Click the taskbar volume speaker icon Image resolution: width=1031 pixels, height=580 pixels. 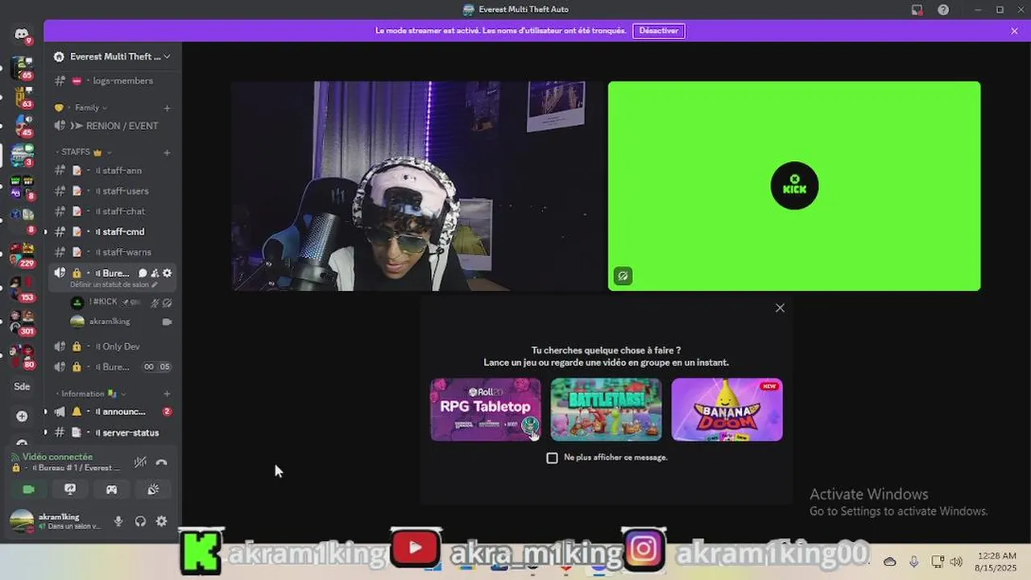(x=957, y=561)
